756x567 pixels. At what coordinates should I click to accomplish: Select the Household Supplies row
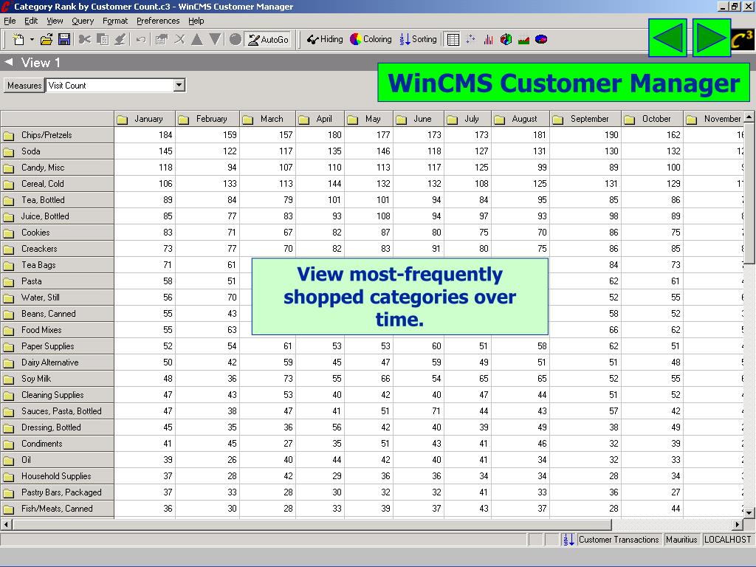[x=57, y=476]
